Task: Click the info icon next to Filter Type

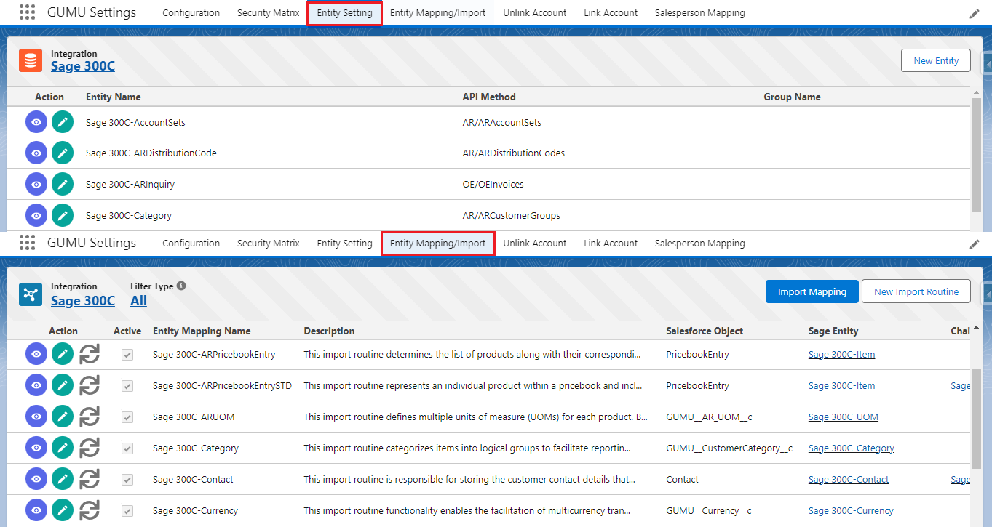Action: [x=181, y=286]
